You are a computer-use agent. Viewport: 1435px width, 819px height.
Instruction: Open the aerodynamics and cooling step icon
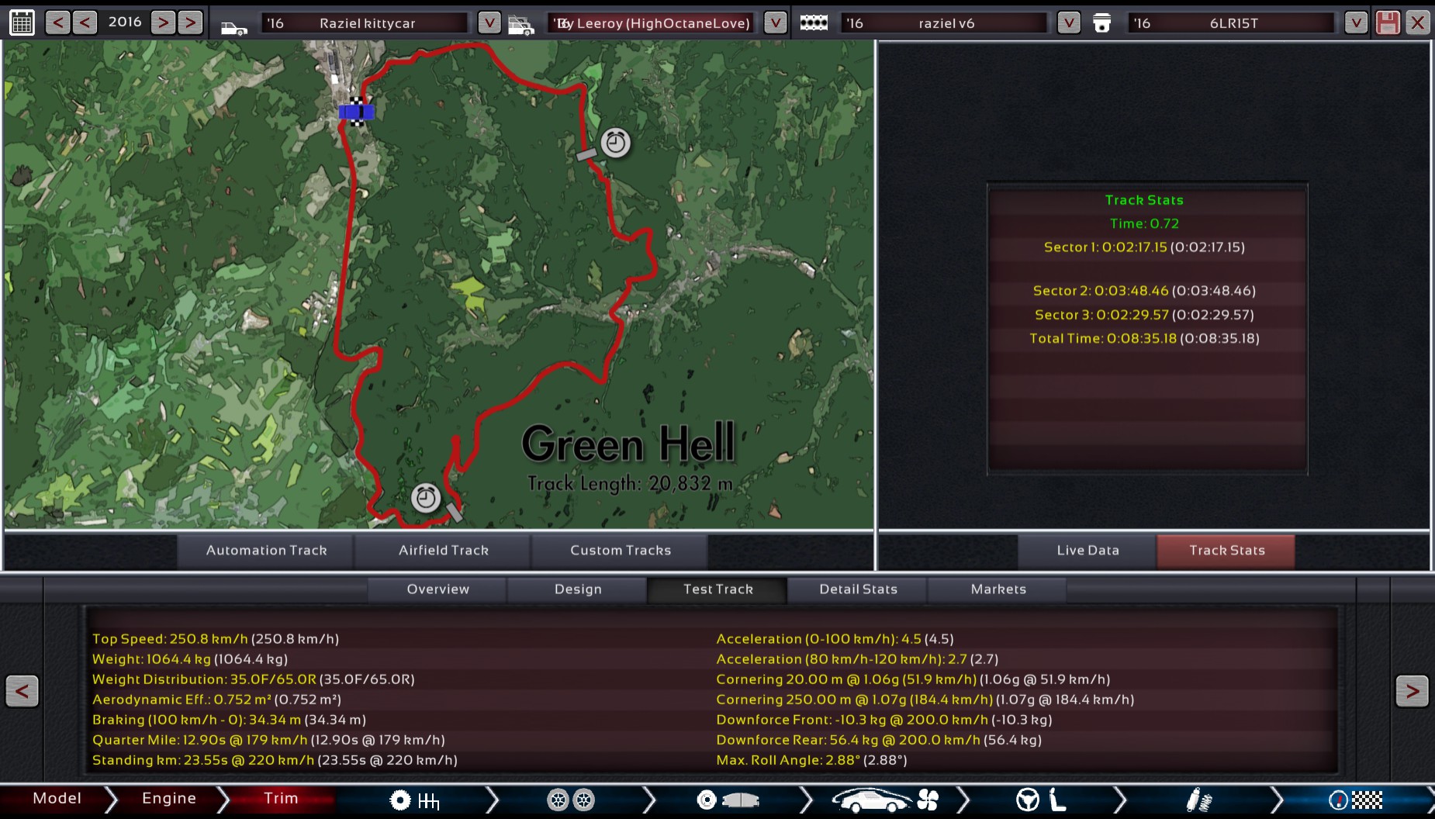pos(885,800)
